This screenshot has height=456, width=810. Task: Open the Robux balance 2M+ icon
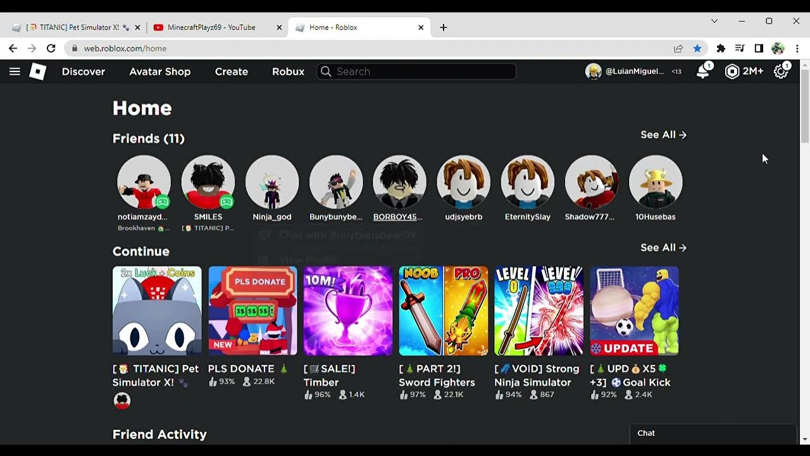coord(732,72)
